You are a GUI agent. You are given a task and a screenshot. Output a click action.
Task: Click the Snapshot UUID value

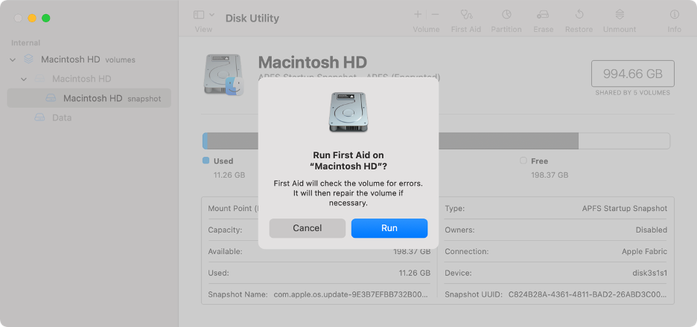click(x=588, y=294)
